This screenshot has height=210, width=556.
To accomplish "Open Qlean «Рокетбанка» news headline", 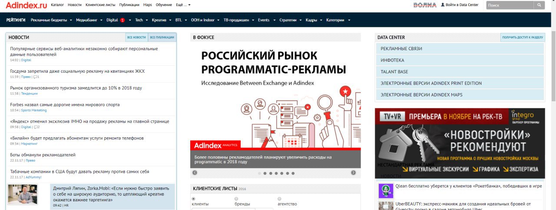I will tap(468, 186).
